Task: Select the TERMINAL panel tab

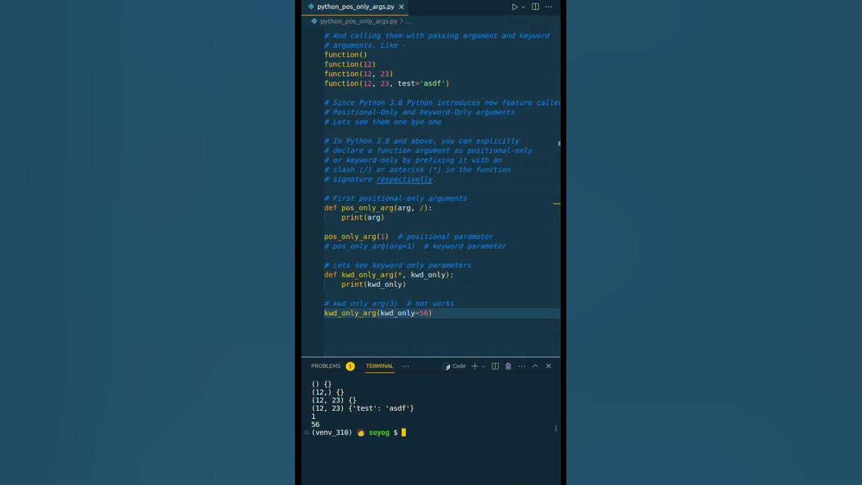Action: (x=379, y=366)
